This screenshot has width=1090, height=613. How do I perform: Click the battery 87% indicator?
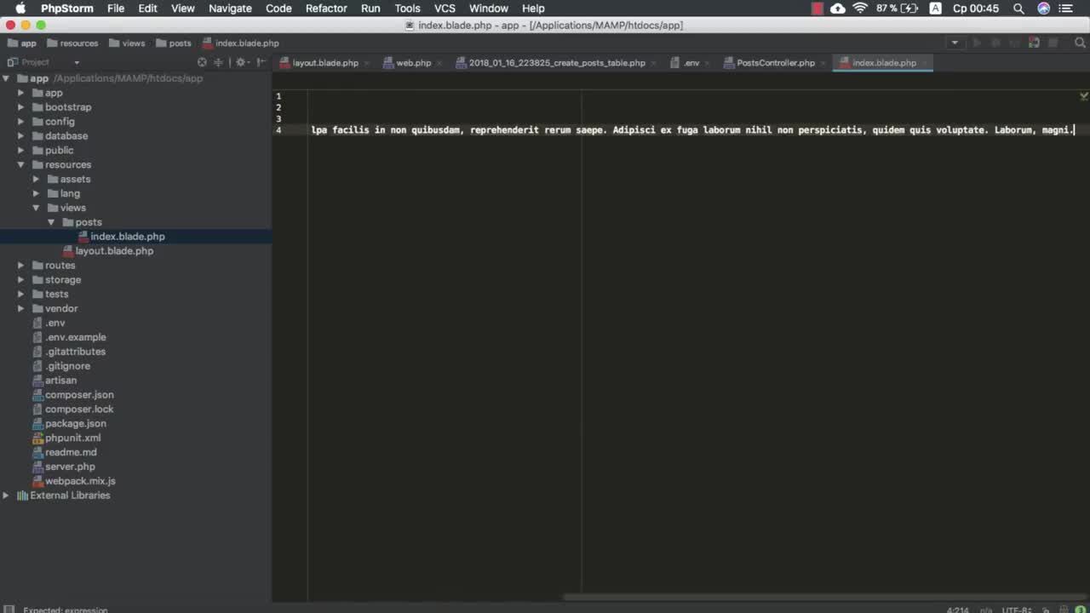897,9
